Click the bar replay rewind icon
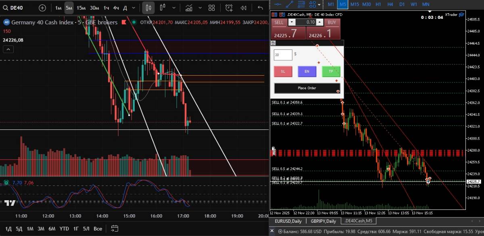484x236 pixels. [x=244, y=8]
